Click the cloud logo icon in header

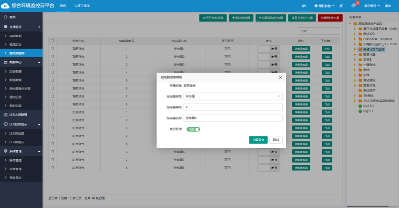pyautogui.click(x=7, y=5)
